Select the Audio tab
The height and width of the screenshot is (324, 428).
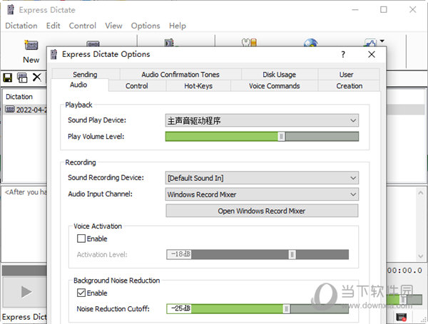(78, 85)
